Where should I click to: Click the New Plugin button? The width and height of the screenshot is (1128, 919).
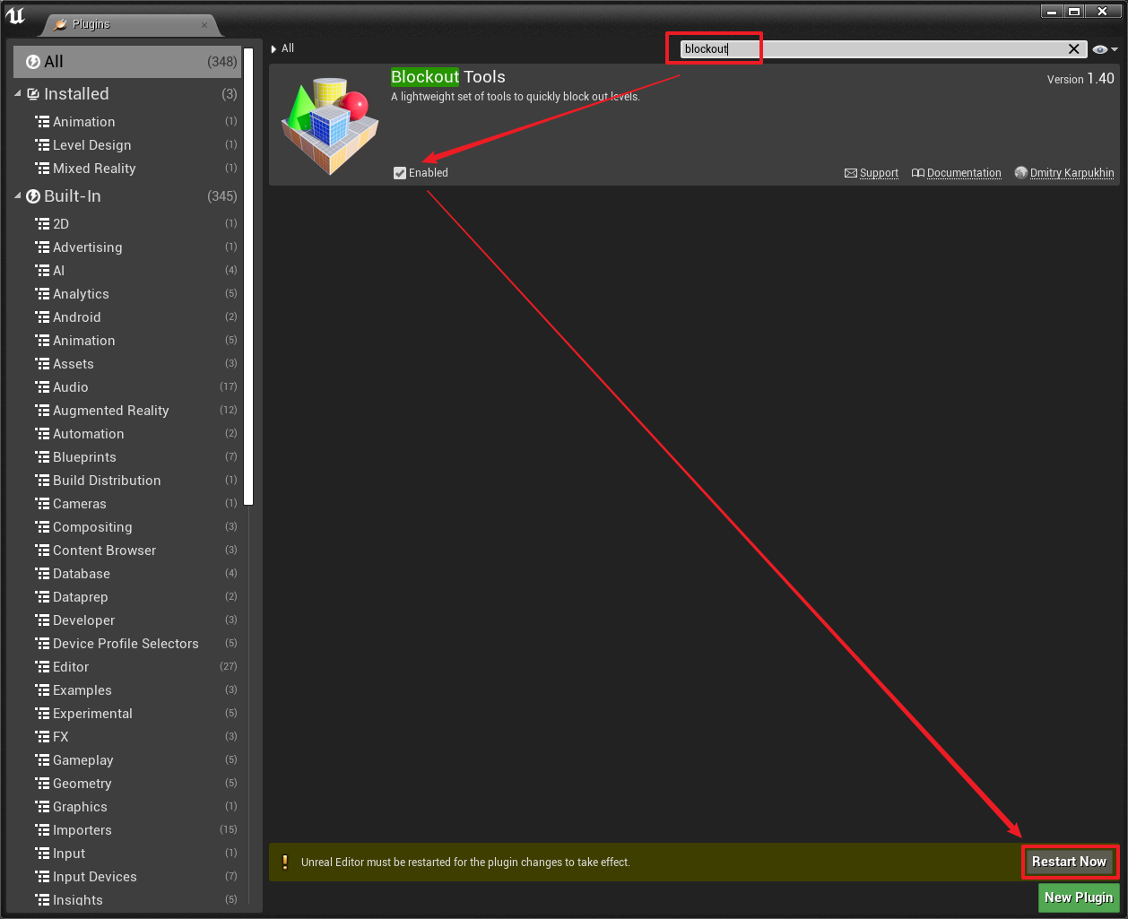[x=1079, y=897]
